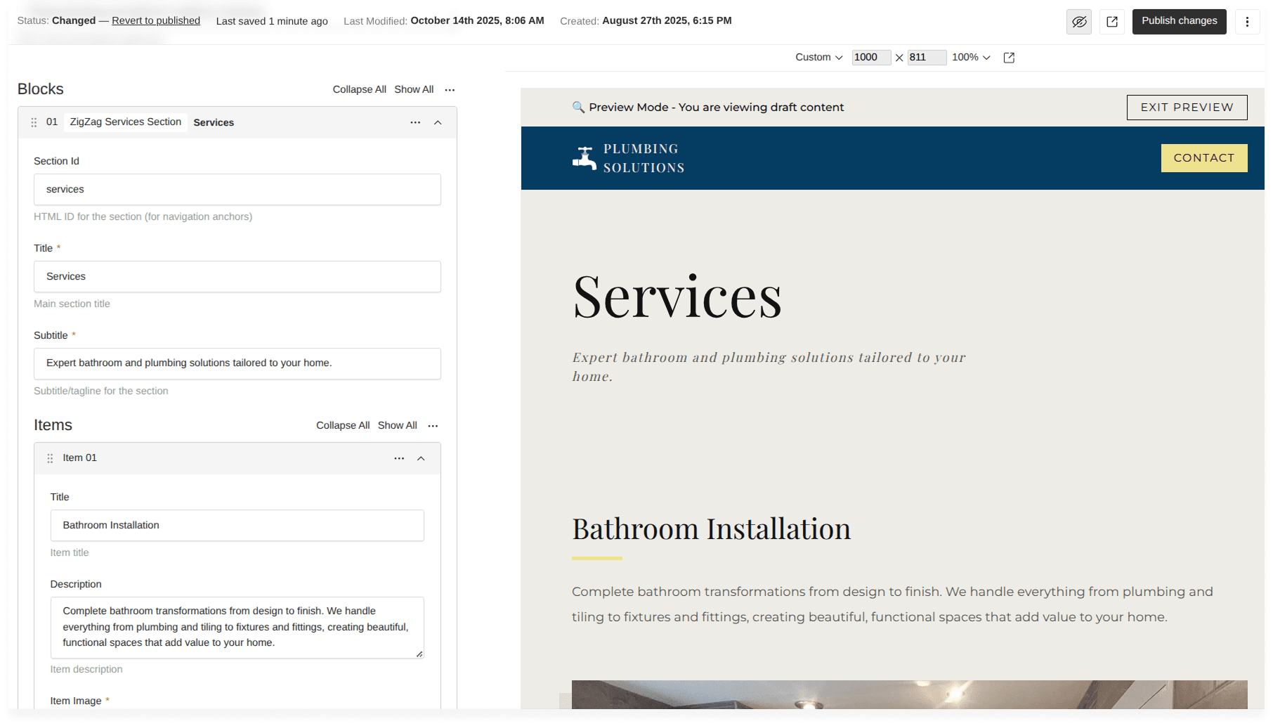The image size is (1273, 726).
Task: Open Items list more options ellipsis
Action: (433, 426)
